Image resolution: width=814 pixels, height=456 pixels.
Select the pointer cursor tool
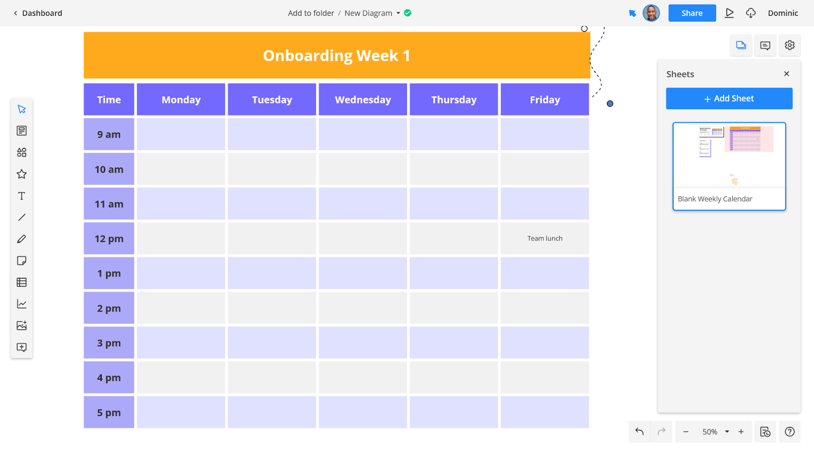click(21, 109)
